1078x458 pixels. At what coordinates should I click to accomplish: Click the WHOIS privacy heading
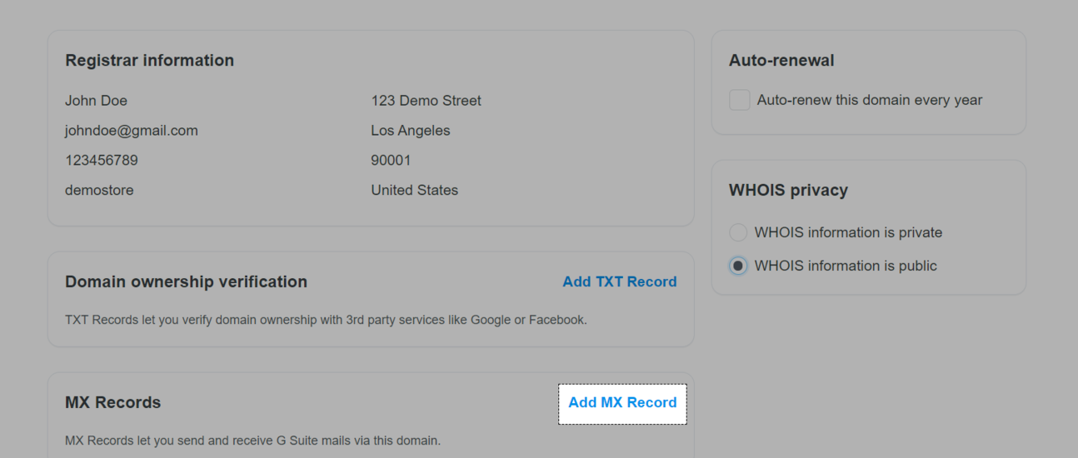tap(788, 190)
